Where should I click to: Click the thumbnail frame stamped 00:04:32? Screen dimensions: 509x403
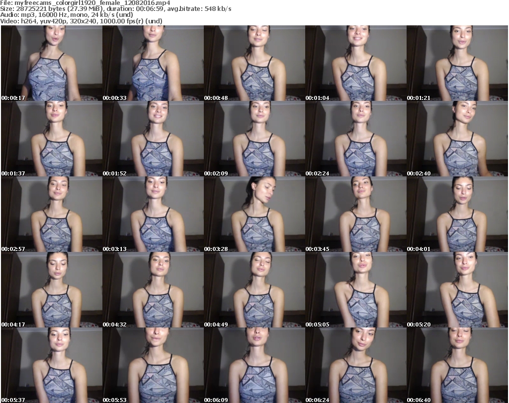pos(153,290)
